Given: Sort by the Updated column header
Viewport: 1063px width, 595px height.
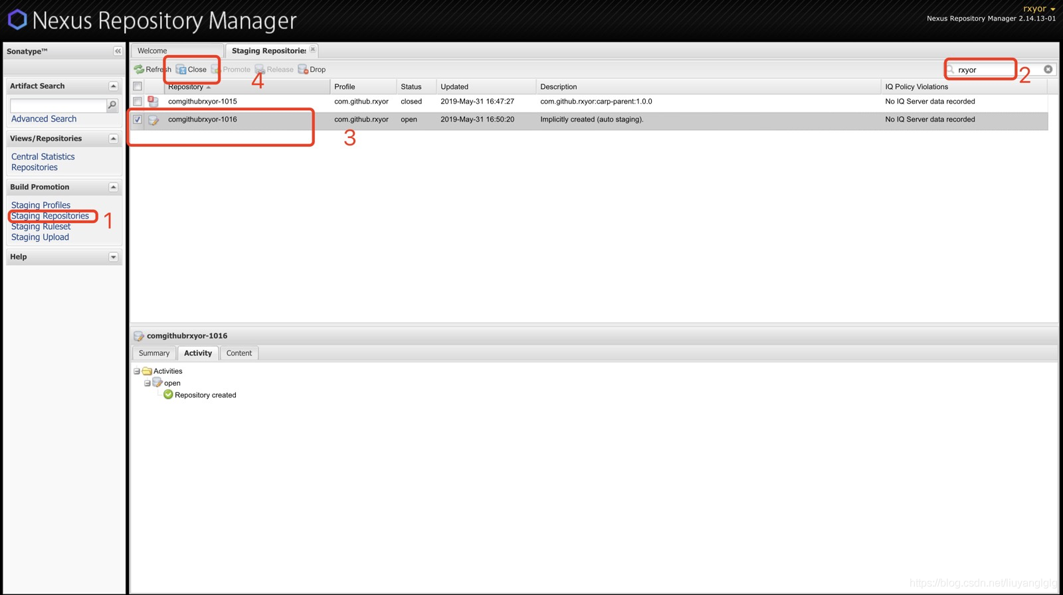Looking at the screenshot, I should 486,87.
